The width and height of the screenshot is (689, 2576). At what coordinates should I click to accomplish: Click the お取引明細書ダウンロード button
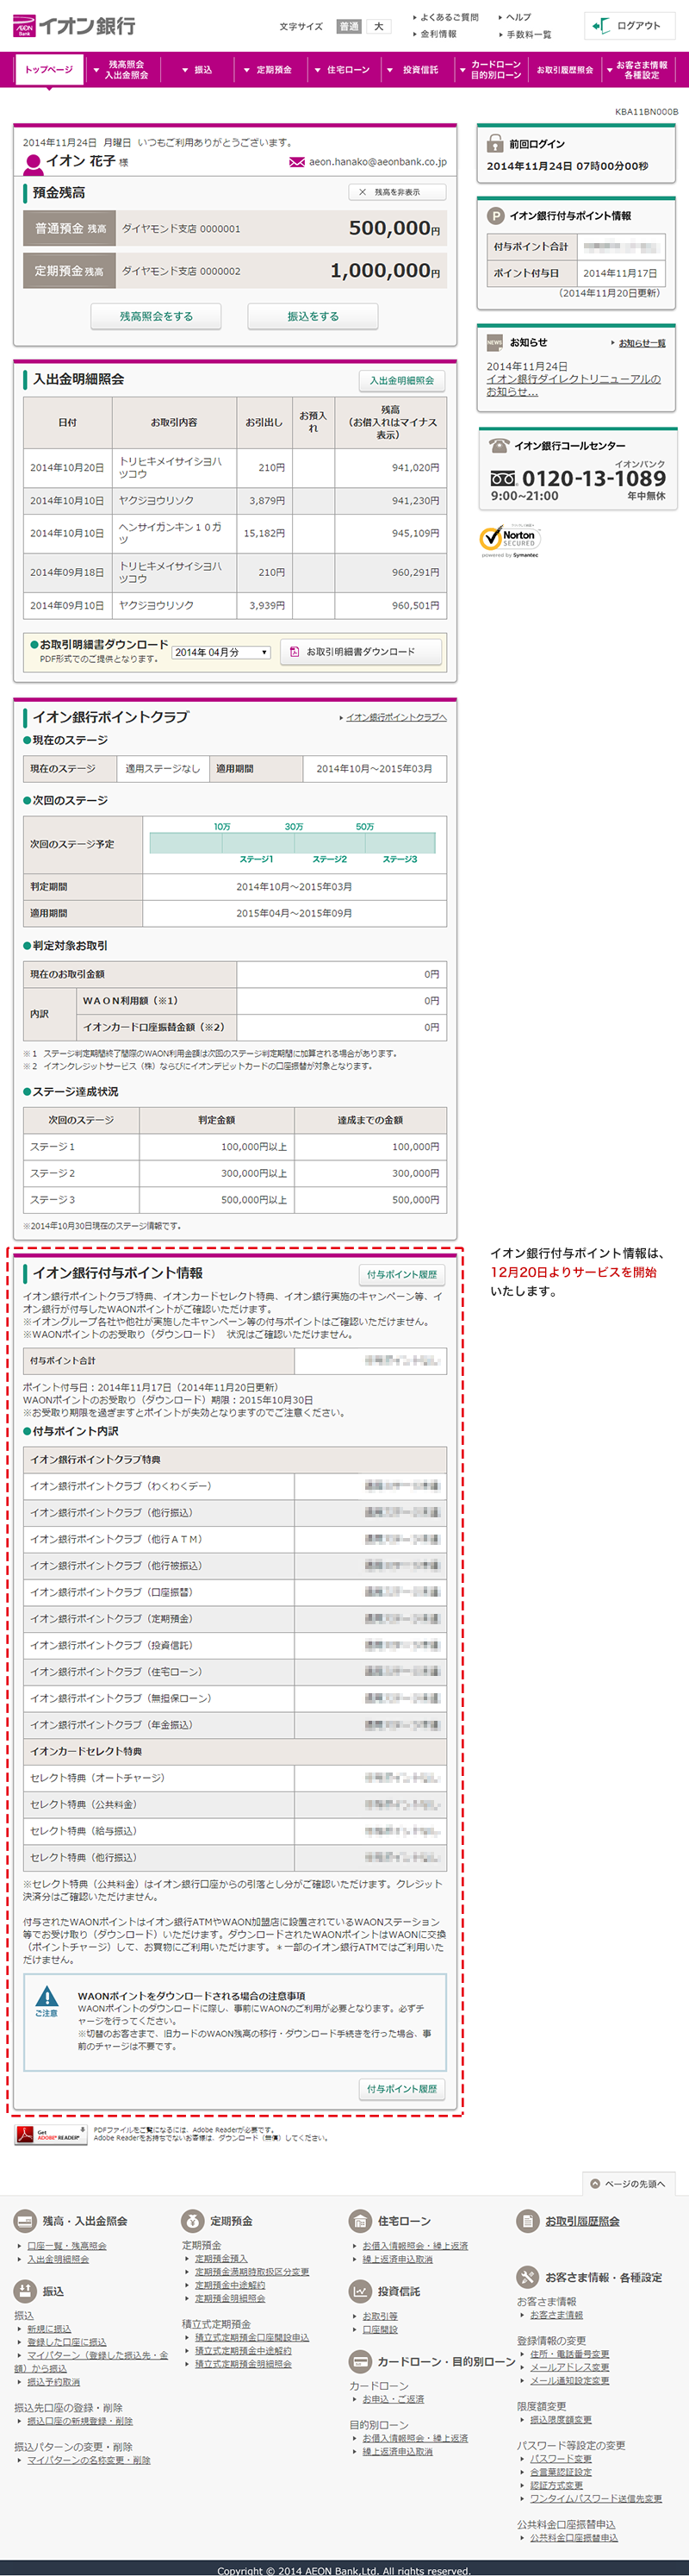click(361, 652)
